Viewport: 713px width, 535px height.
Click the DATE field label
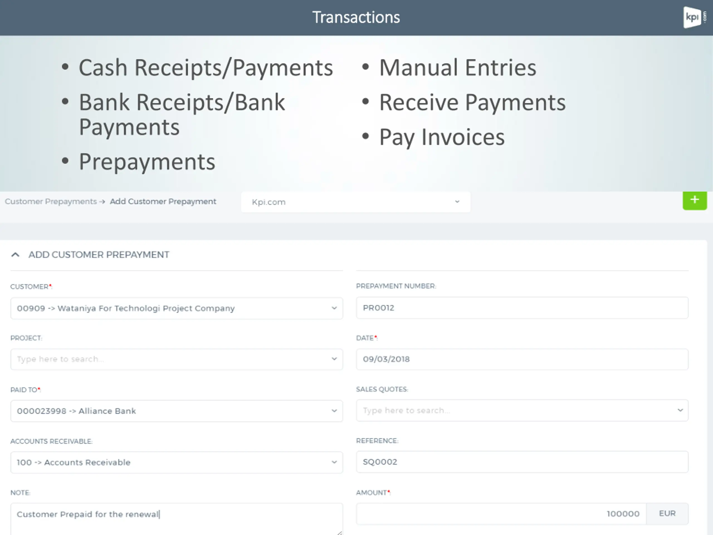click(367, 338)
